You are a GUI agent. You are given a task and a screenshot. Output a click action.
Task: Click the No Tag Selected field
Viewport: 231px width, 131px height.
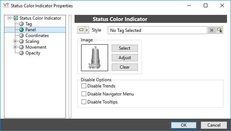158,30
